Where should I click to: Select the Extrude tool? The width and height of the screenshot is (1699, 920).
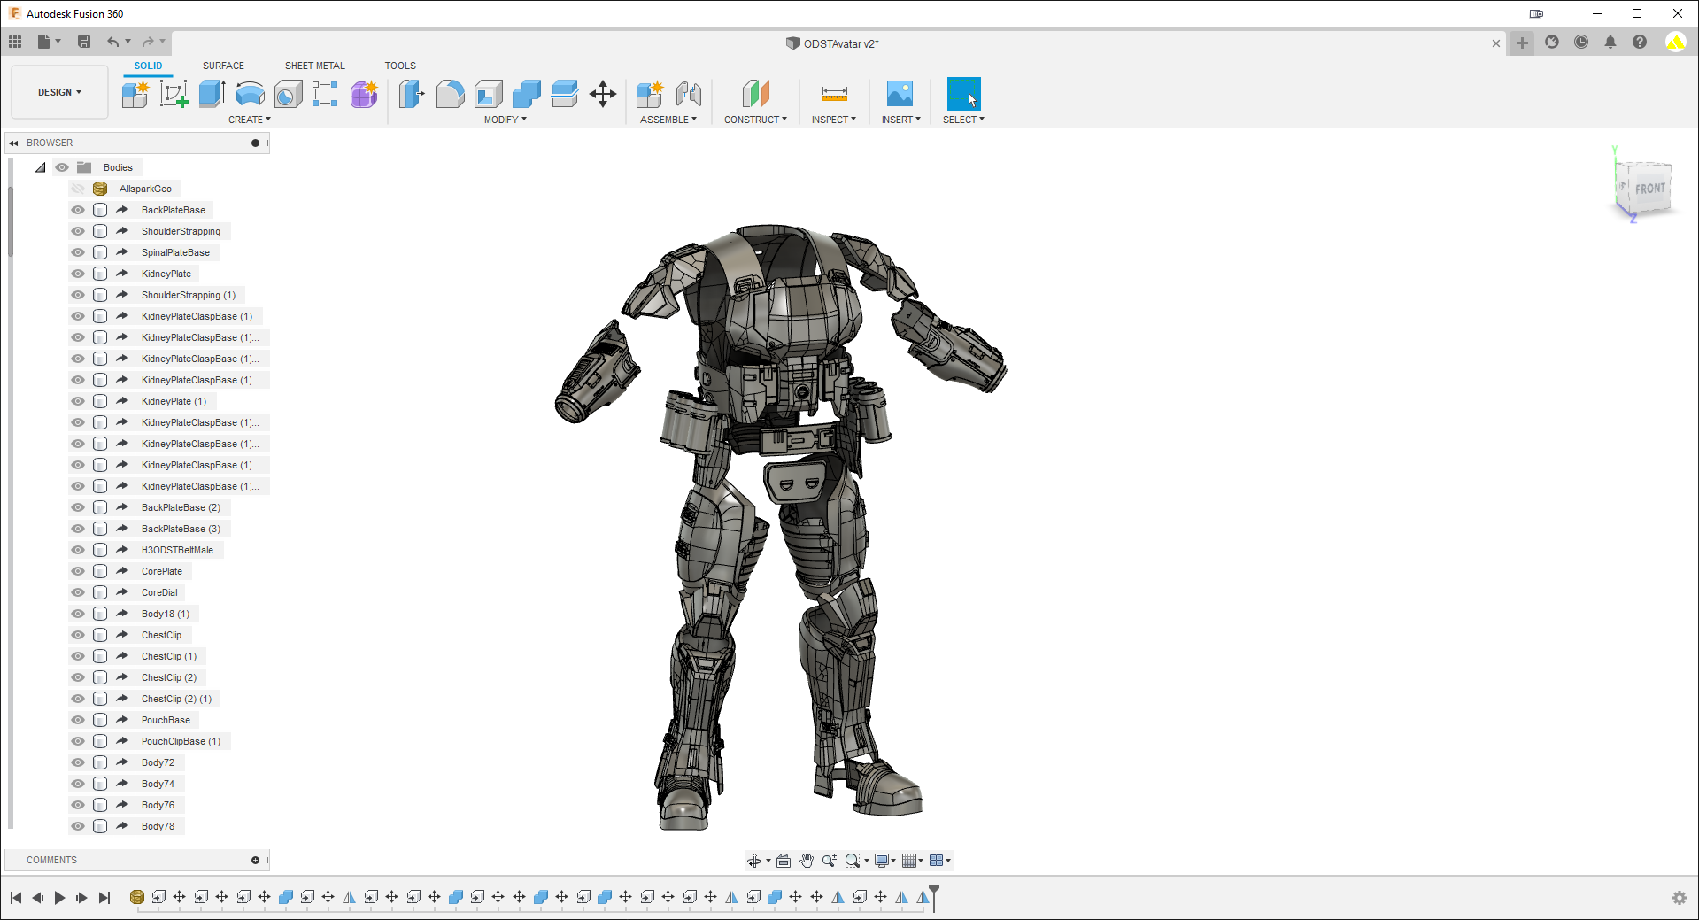tap(212, 94)
